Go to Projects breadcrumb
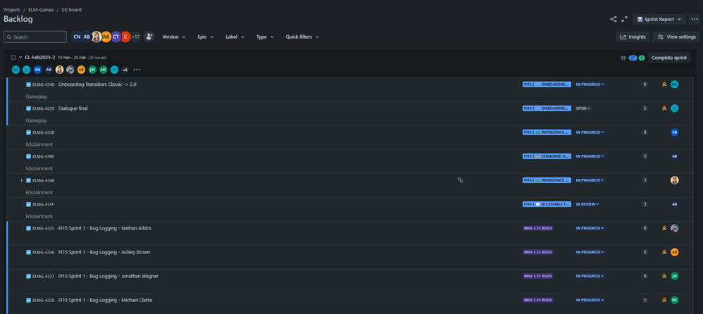 pos(12,9)
